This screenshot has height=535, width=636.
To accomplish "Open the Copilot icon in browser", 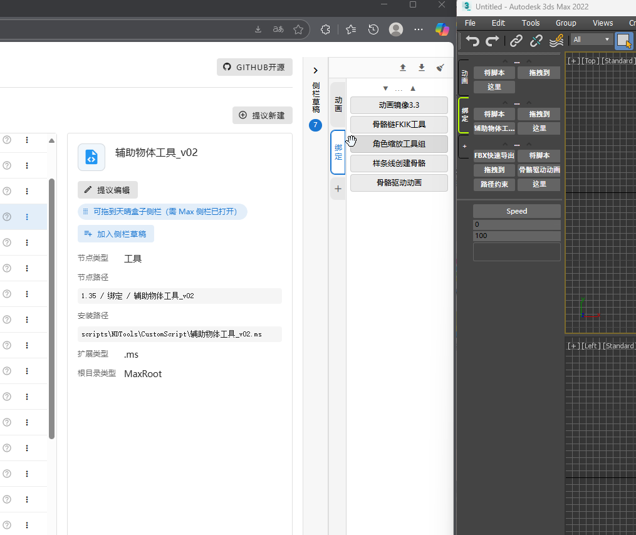I will [442, 29].
